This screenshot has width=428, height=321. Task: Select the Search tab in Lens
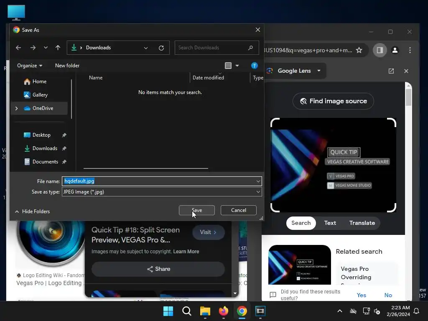coord(301,223)
